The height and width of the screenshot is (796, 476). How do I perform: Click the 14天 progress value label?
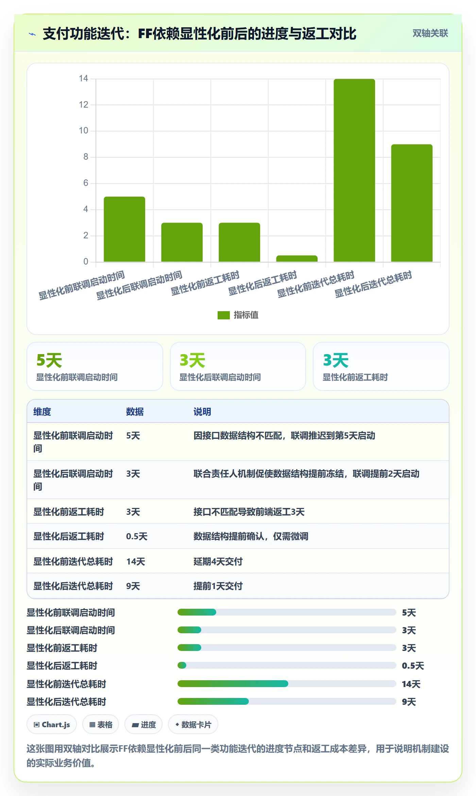pos(411,684)
